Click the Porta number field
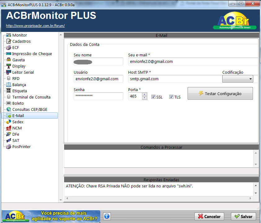This screenshot has width=261, height=223. (x=135, y=96)
